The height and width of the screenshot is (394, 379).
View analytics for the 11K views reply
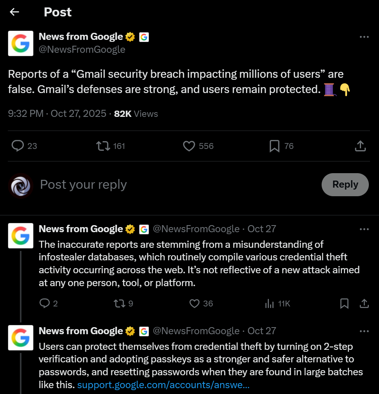point(269,303)
